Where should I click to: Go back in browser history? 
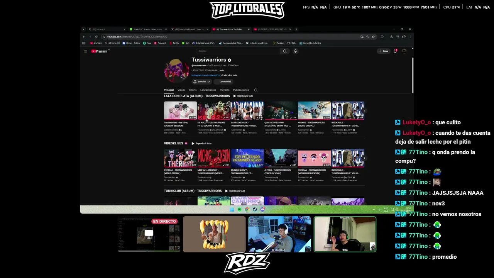[84, 37]
